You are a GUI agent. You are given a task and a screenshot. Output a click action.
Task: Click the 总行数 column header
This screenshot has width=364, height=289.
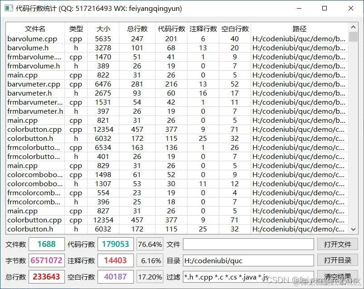(x=137, y=29)
